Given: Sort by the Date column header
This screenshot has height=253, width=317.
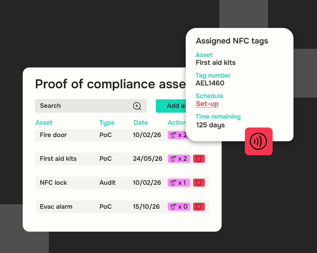Looking at the screenshot, I should tap(141, 123).
